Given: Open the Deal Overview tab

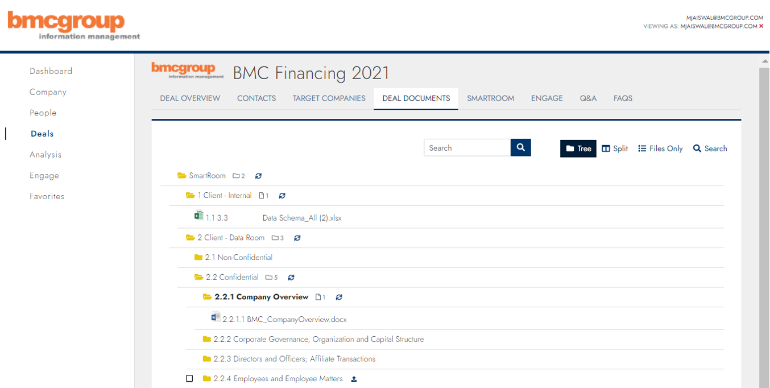Looking at the screenshot, I should coord(190,98).
